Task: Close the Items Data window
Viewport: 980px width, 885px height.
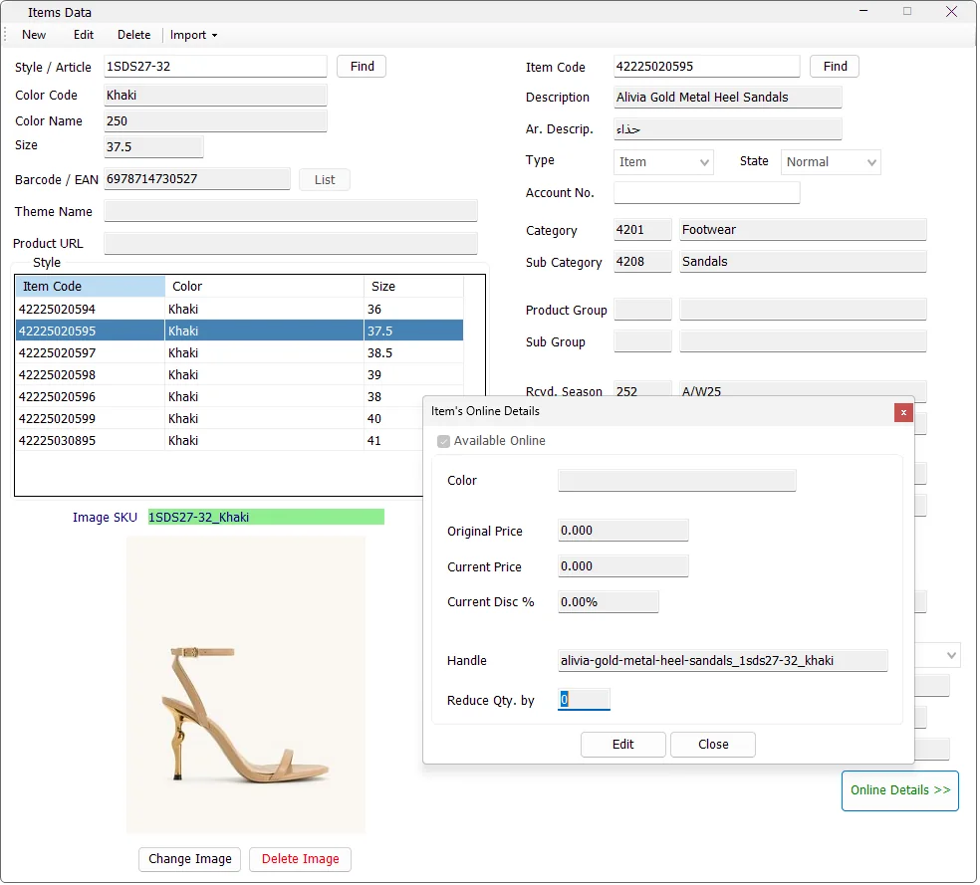Action: pyautogui.click(x=953, y=11)
